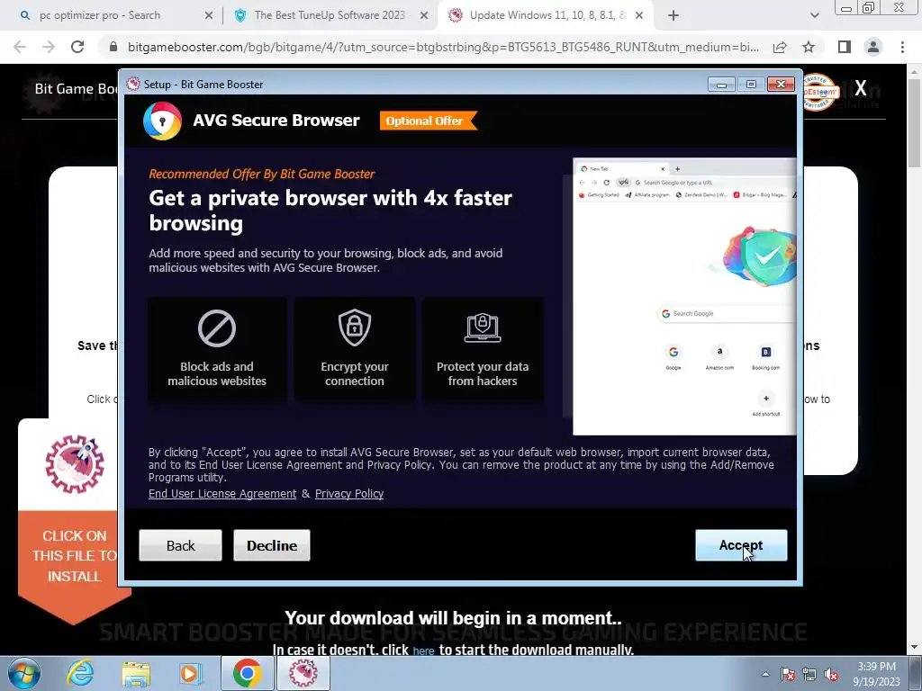
Task: Minimize the Bit Game Booster setup window
Action: 721,85
